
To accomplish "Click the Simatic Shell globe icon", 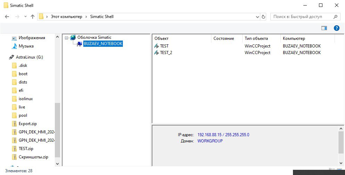I will (x=73, y=37).
